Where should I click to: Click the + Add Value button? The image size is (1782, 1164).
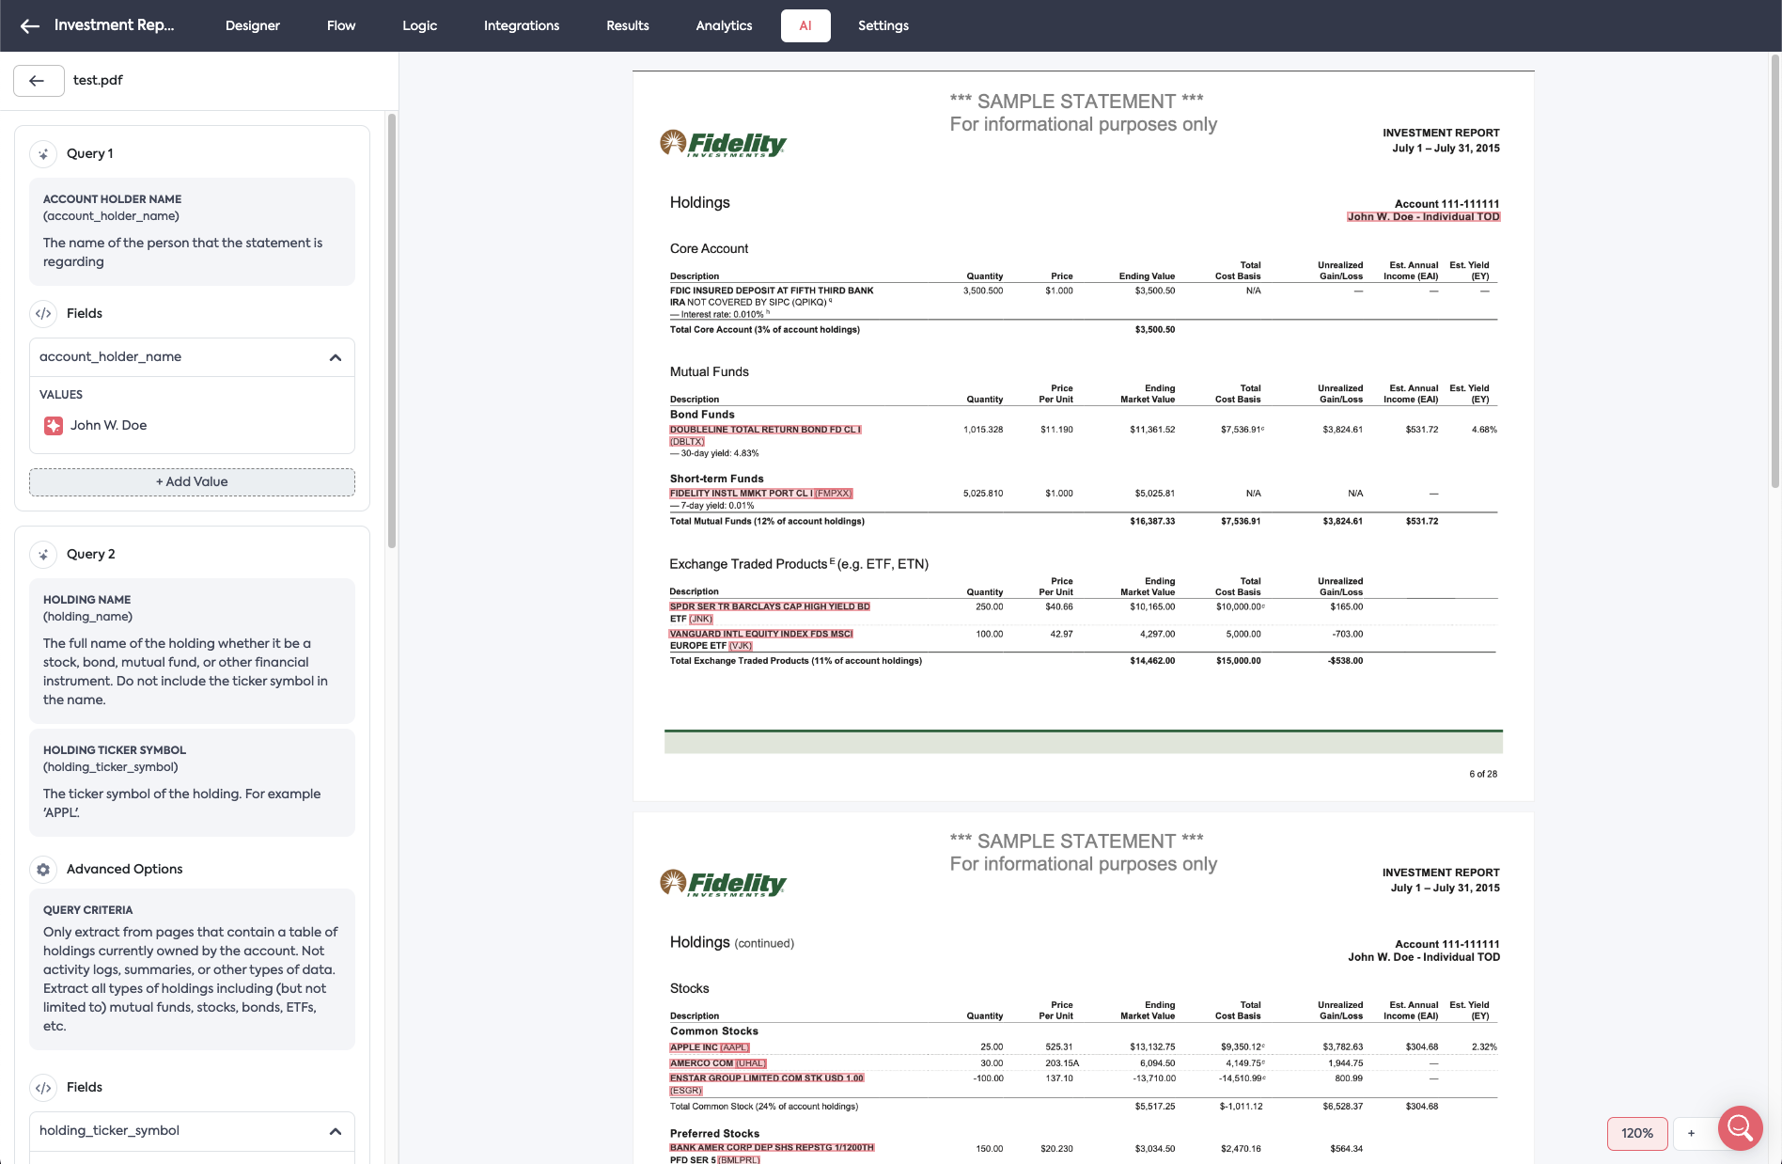(x=192, y=482)
